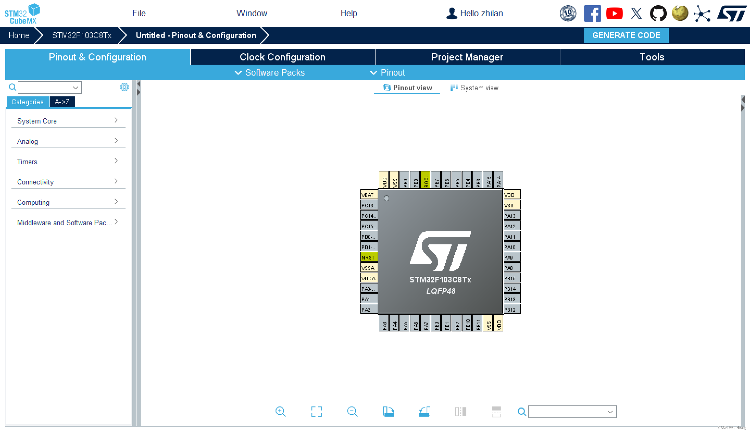Click the 10 years anniversary badge

pos(568,13)
